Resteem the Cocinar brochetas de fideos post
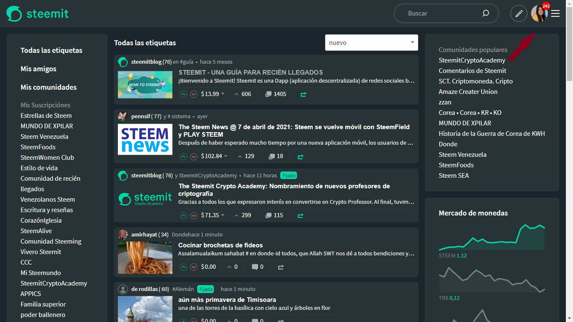Viewport: 573px width, 322px height. [281, 267]
